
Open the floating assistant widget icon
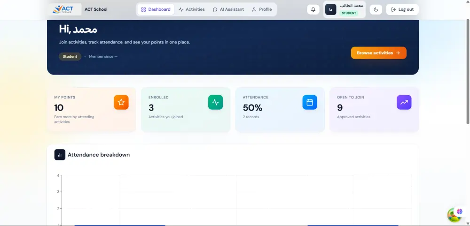pyautogui.click(x=454, y=215)
